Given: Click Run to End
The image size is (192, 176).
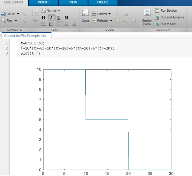Looking at the screenshot, I should 165,24.
